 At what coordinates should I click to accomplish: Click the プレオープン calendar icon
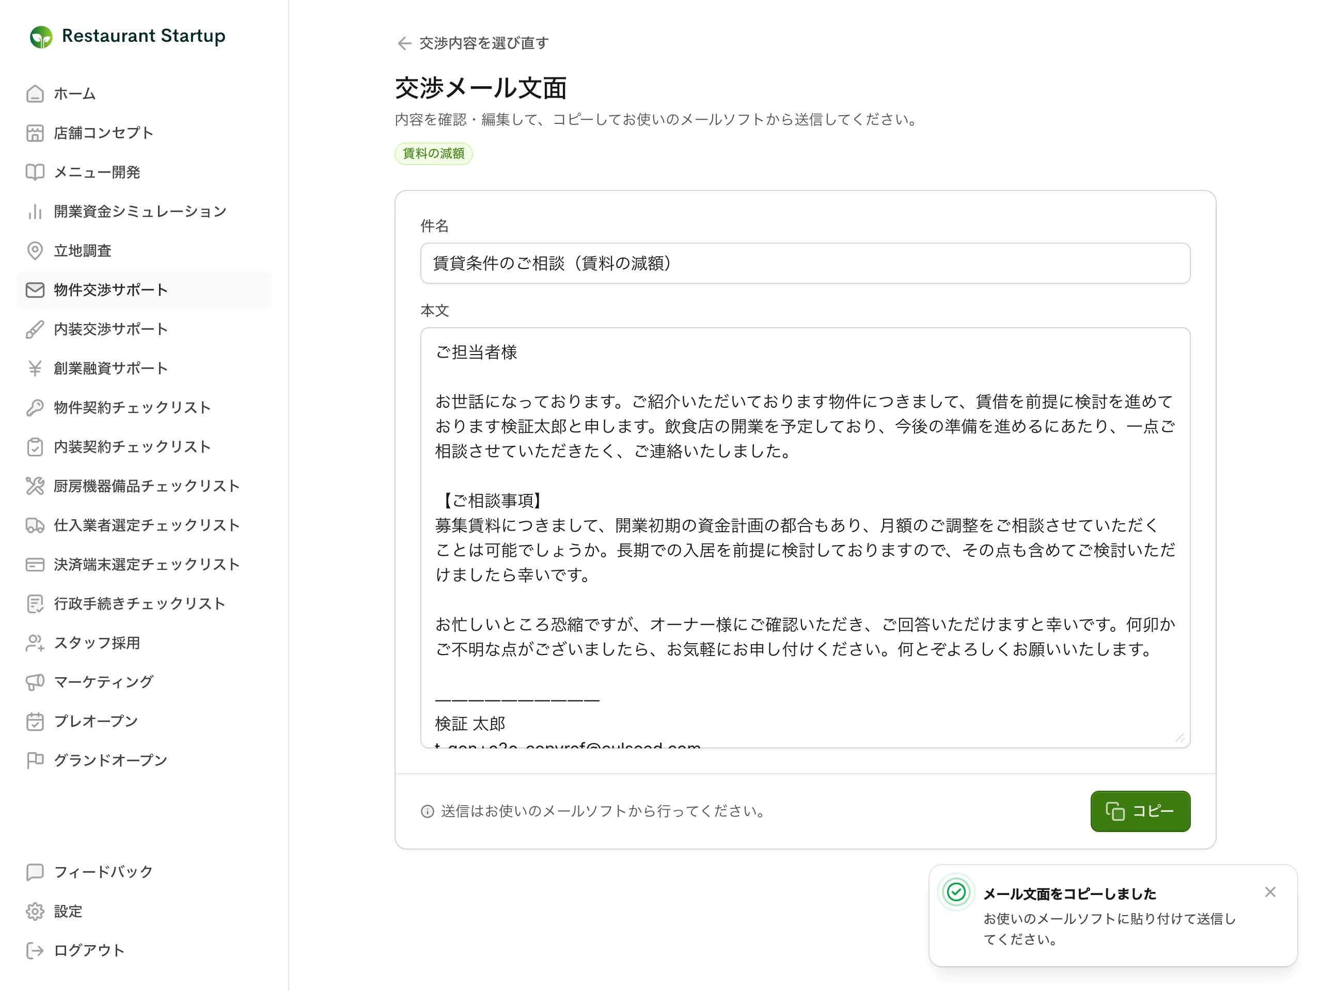click(x=35, y=722)
